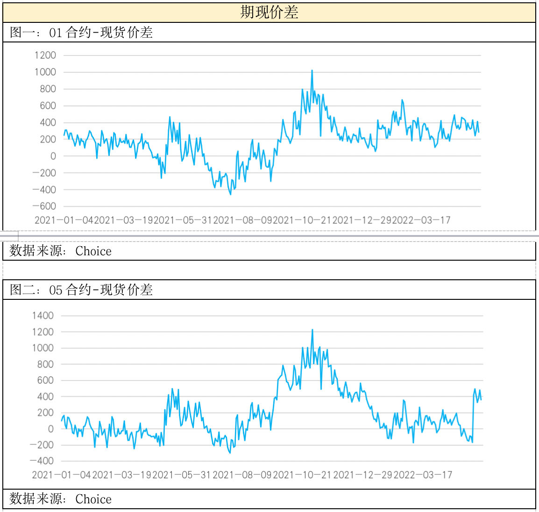Select the 2021-05-31 date label in chart one
The width and height of the screenshot is (539, 512).
coord(183,220)
